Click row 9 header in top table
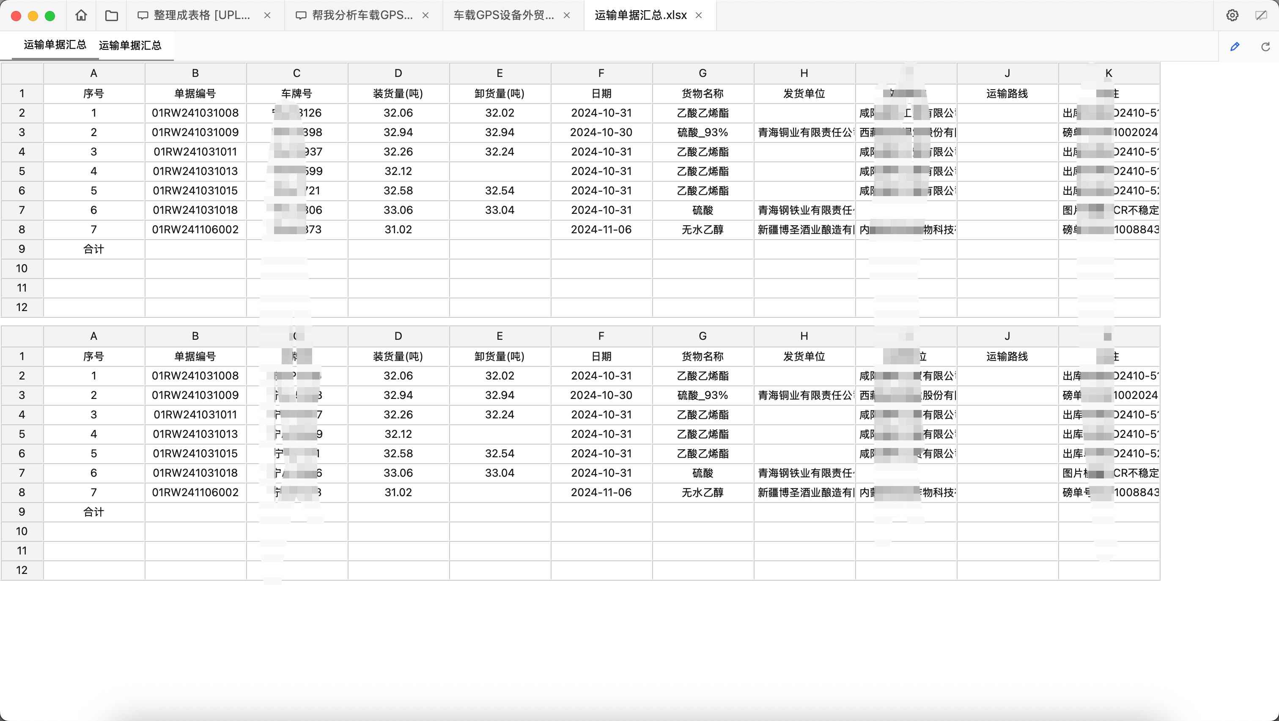1279x721 pixels. [22, 249]
